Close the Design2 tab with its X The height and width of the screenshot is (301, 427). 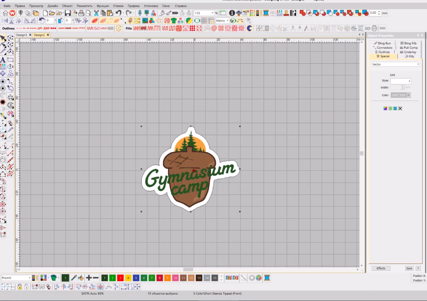click(48, 35)
